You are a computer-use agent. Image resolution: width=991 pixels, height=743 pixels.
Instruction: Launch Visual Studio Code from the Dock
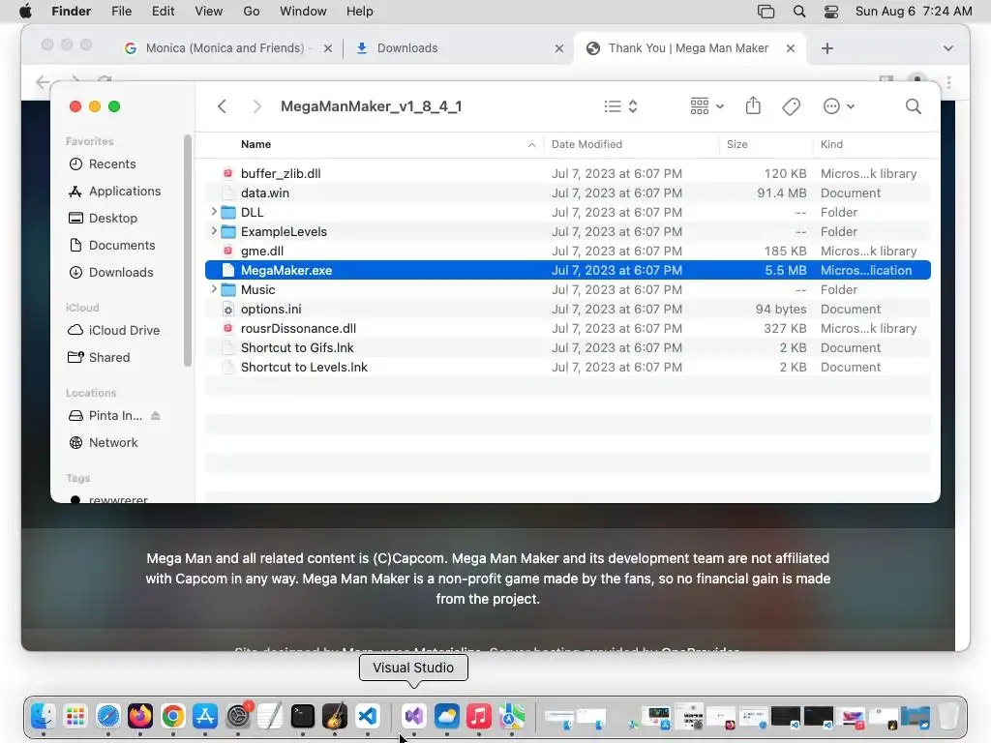[x=367, y=716]
